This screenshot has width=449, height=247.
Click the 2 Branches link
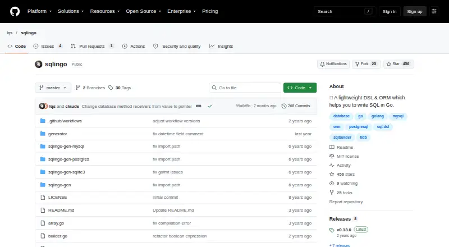click(90, 88)
